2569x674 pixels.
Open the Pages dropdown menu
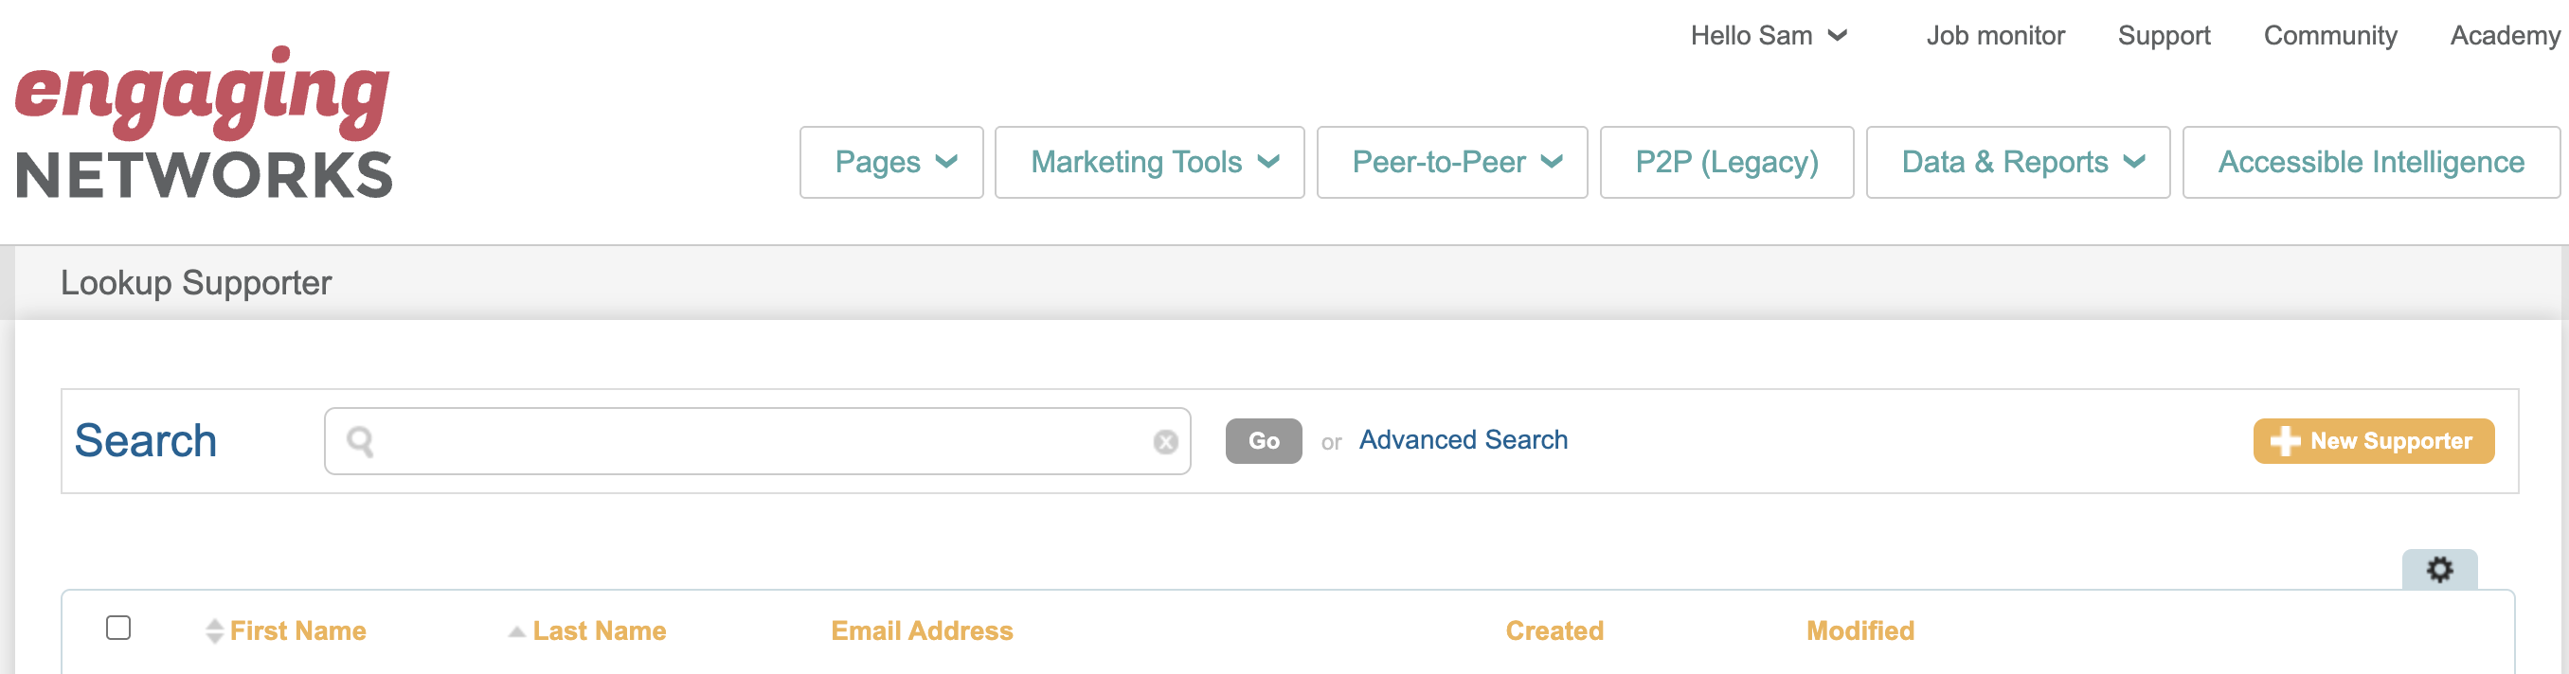click(890, 163)
